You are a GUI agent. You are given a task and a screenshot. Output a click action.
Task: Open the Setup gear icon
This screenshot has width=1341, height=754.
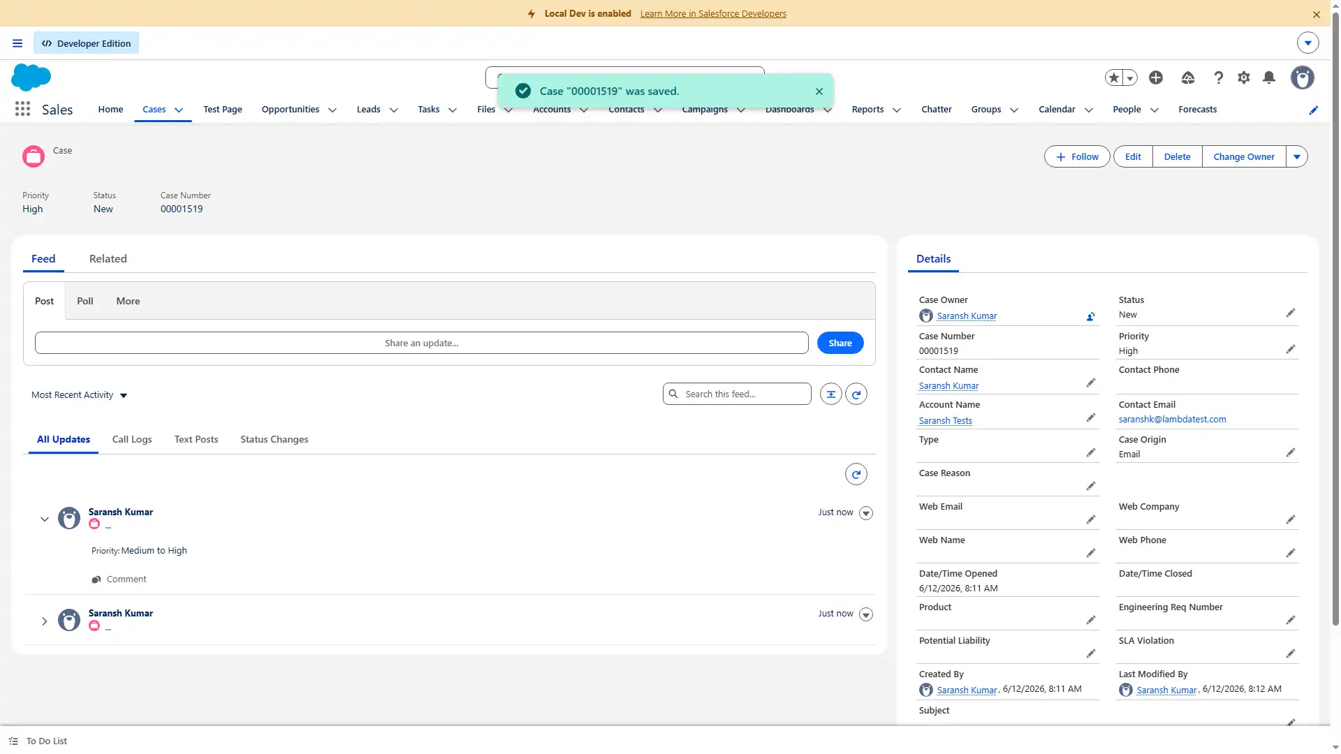click(1244, 77)
